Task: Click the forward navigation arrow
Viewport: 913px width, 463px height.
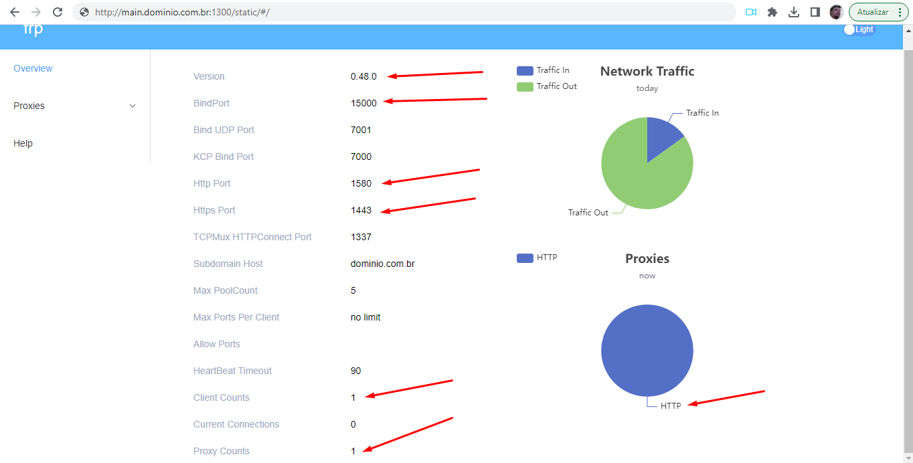Action: [x=36, y=11]
